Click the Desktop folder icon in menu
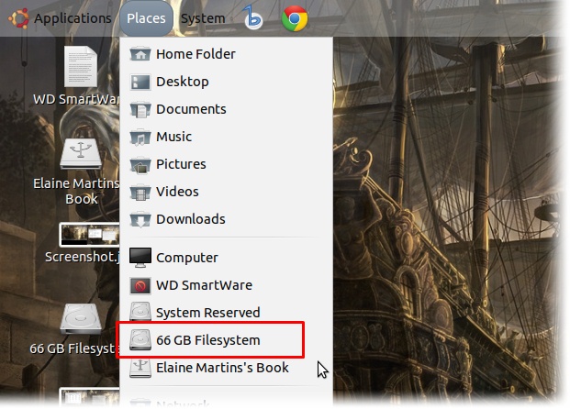Screen dimensions: 570x409 point(140,83)
